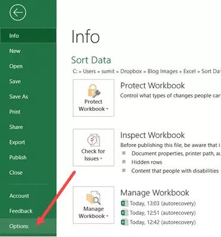Choose Save As from the sidebar
The image size is (221, 237).
(28, 97)
